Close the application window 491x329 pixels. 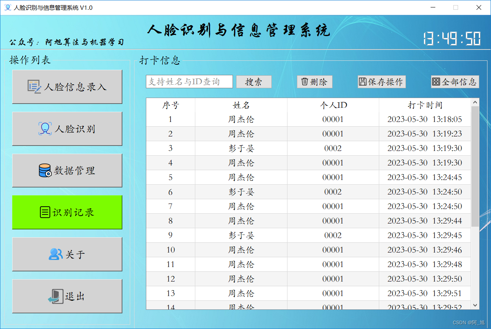click(479, 7)
